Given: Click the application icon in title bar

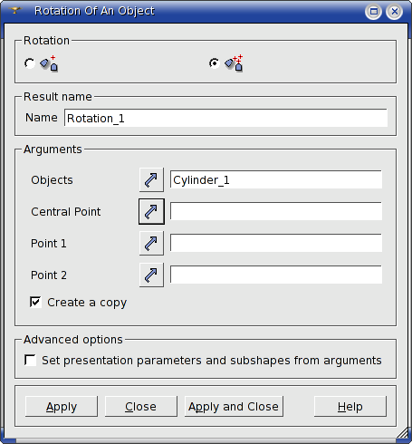Looking at the screenshot, I should (x=14, y=11).
